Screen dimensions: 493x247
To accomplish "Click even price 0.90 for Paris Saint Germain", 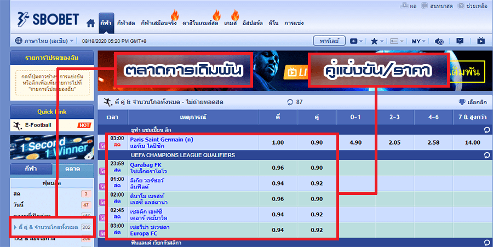I will (317, 143).
